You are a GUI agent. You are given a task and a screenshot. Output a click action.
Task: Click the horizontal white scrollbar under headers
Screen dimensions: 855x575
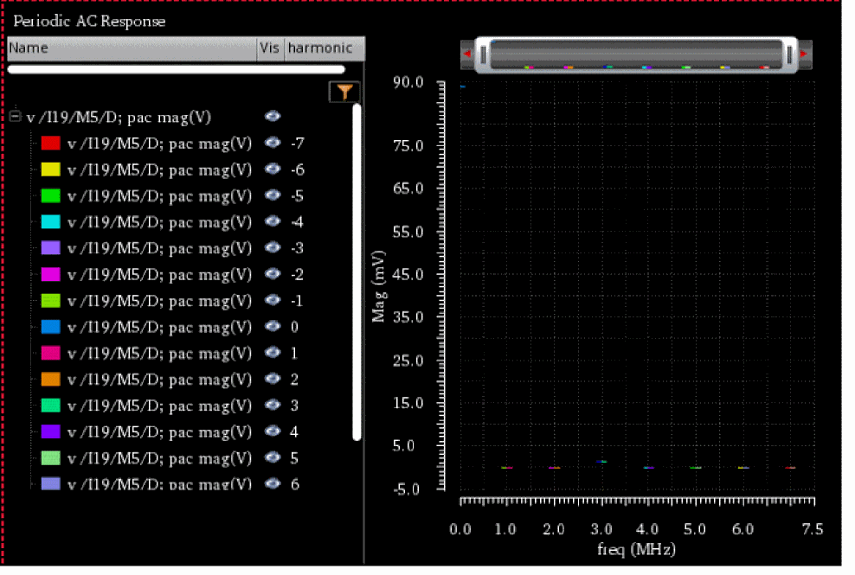coord(176,69)
